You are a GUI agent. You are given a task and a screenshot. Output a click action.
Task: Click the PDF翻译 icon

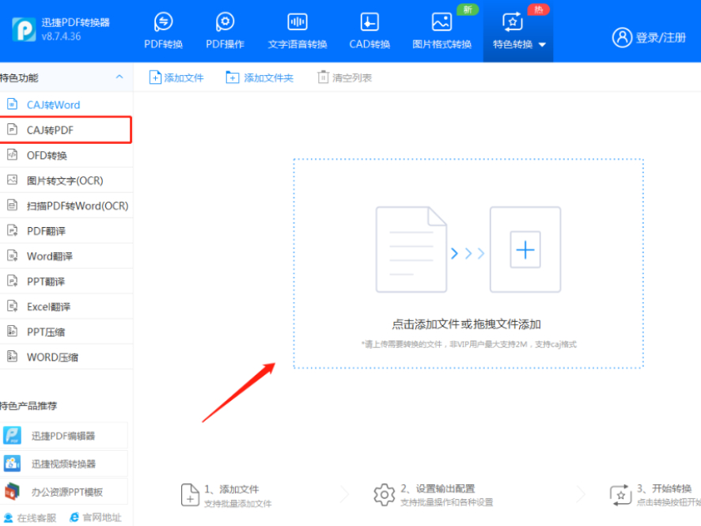coord(12,231)
